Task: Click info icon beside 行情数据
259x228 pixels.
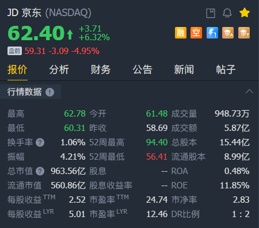Action: 50,92
